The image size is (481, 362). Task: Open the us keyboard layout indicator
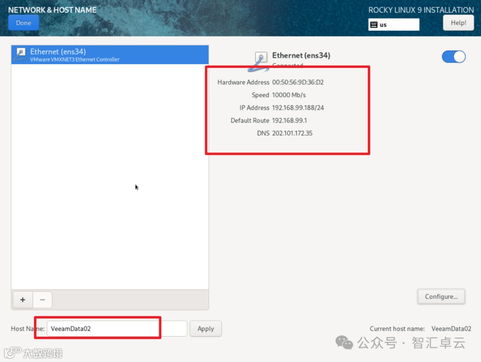(394, 25)
